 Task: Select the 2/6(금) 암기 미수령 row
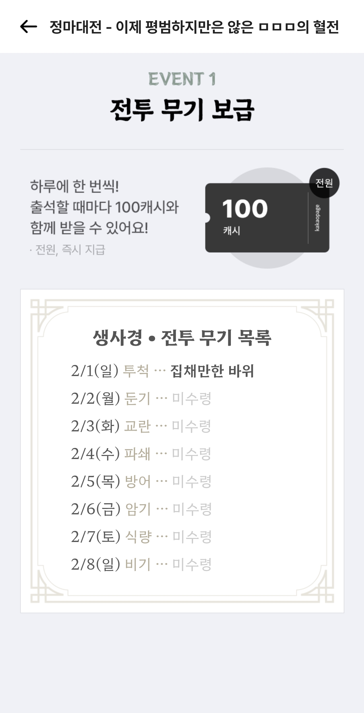(x=141, y=509)
